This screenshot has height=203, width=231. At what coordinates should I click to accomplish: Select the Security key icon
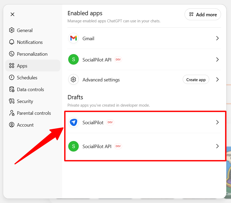12,101
